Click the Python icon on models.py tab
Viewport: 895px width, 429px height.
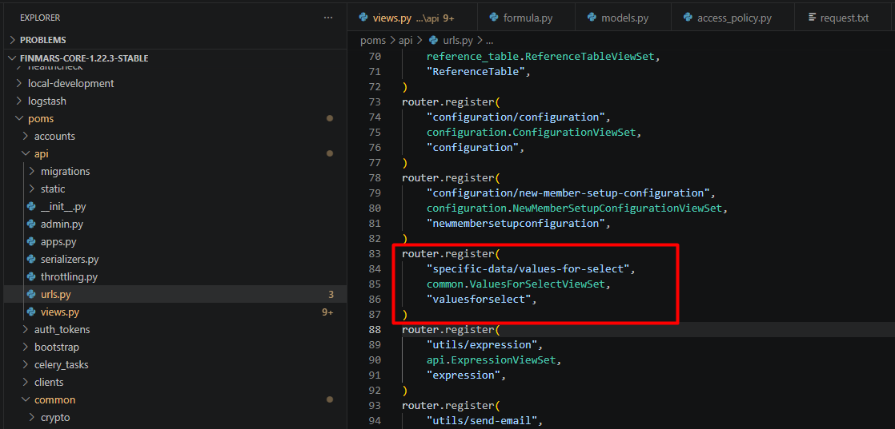pos(592,18)
